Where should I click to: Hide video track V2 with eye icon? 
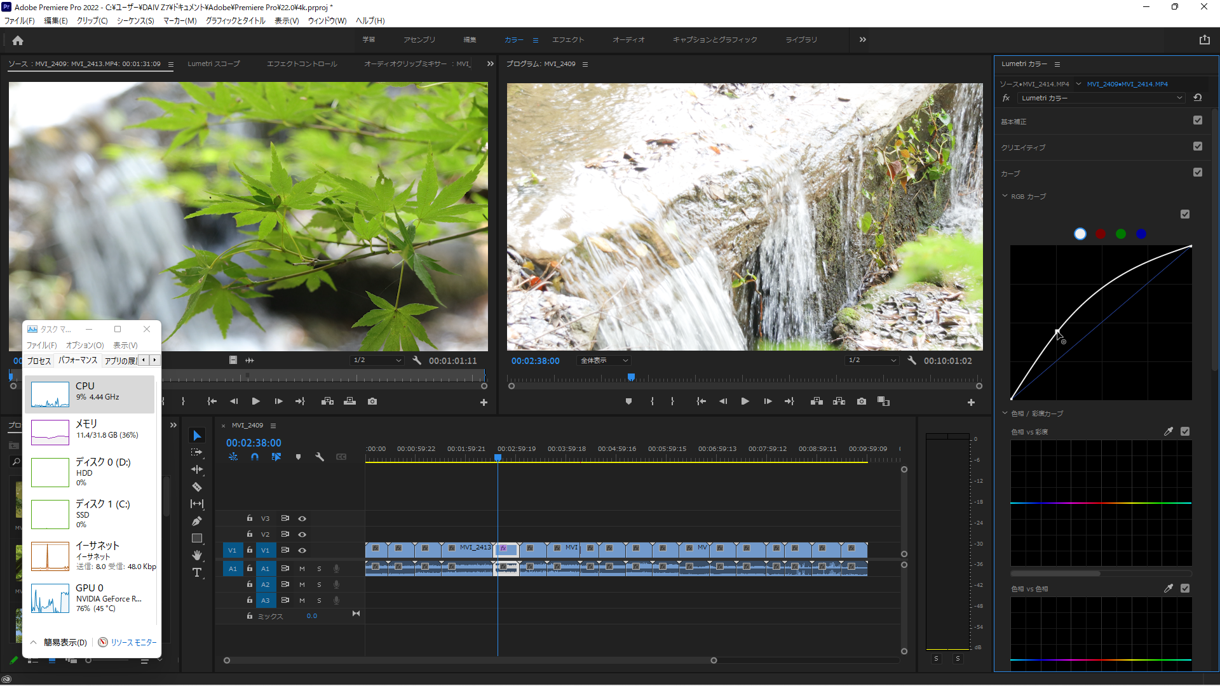coord(302,534)
